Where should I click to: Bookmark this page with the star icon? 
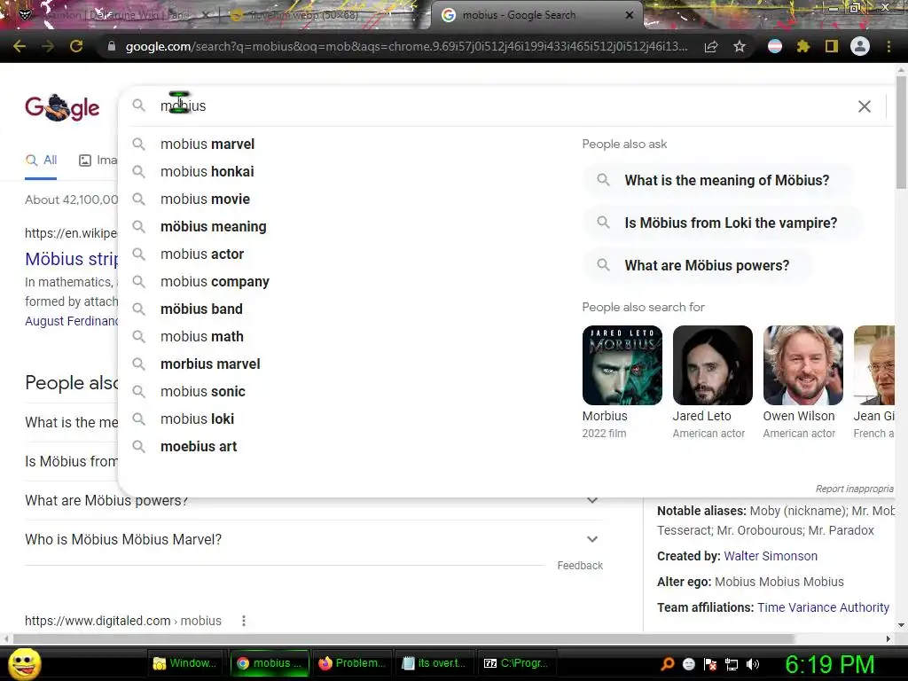740,46
